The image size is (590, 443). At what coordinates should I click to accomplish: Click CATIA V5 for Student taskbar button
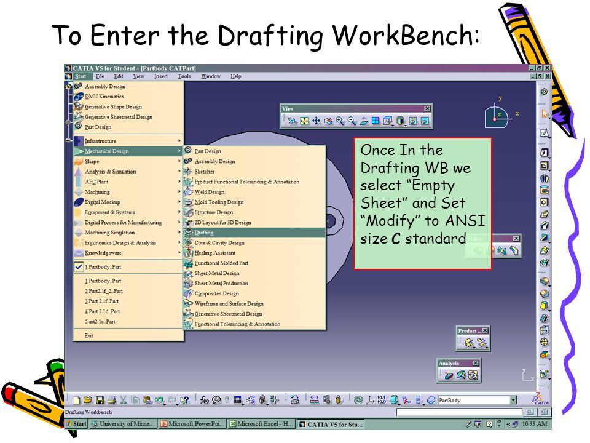pyautogui.click(x=331, y=424)
